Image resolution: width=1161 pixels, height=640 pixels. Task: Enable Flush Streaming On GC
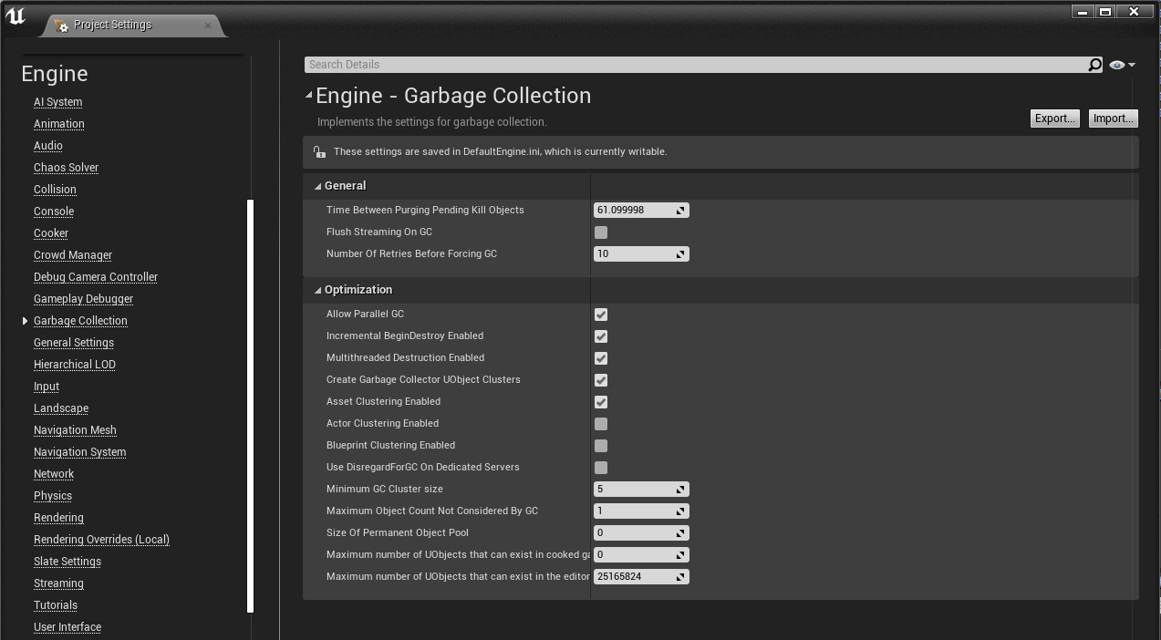click(600, 232)
